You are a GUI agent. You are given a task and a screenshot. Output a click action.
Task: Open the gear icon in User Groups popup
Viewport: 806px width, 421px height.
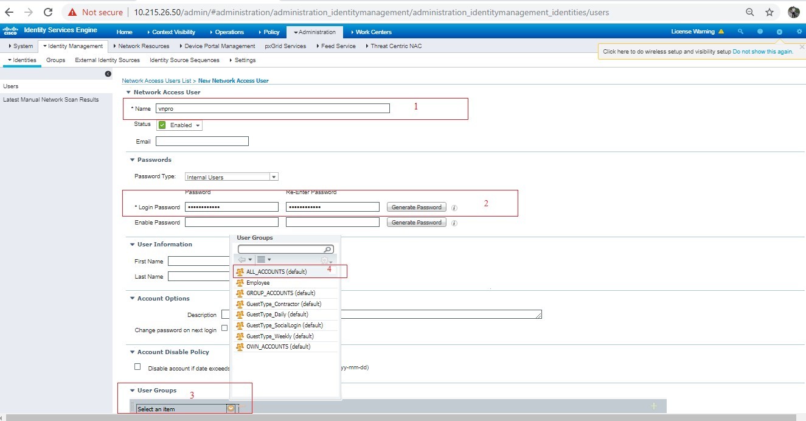324,260
